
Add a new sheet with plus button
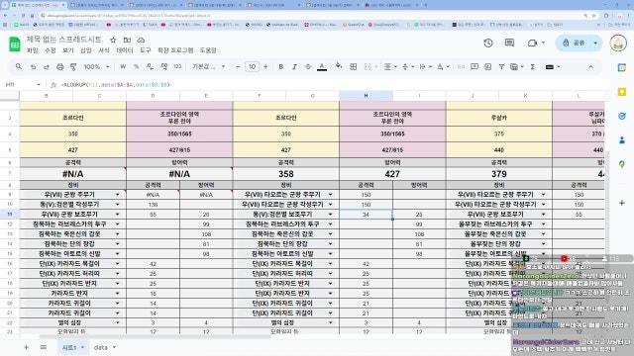click(x=26, y=347)
